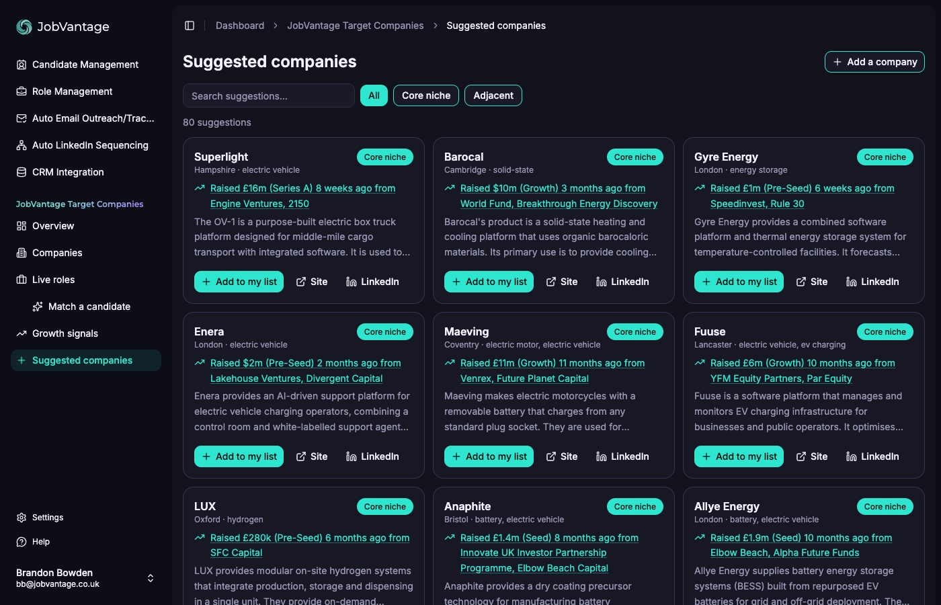Open Superlight's Series A funding link
The width and height of the screenshot is (941, 605).
tap(302, 196)
